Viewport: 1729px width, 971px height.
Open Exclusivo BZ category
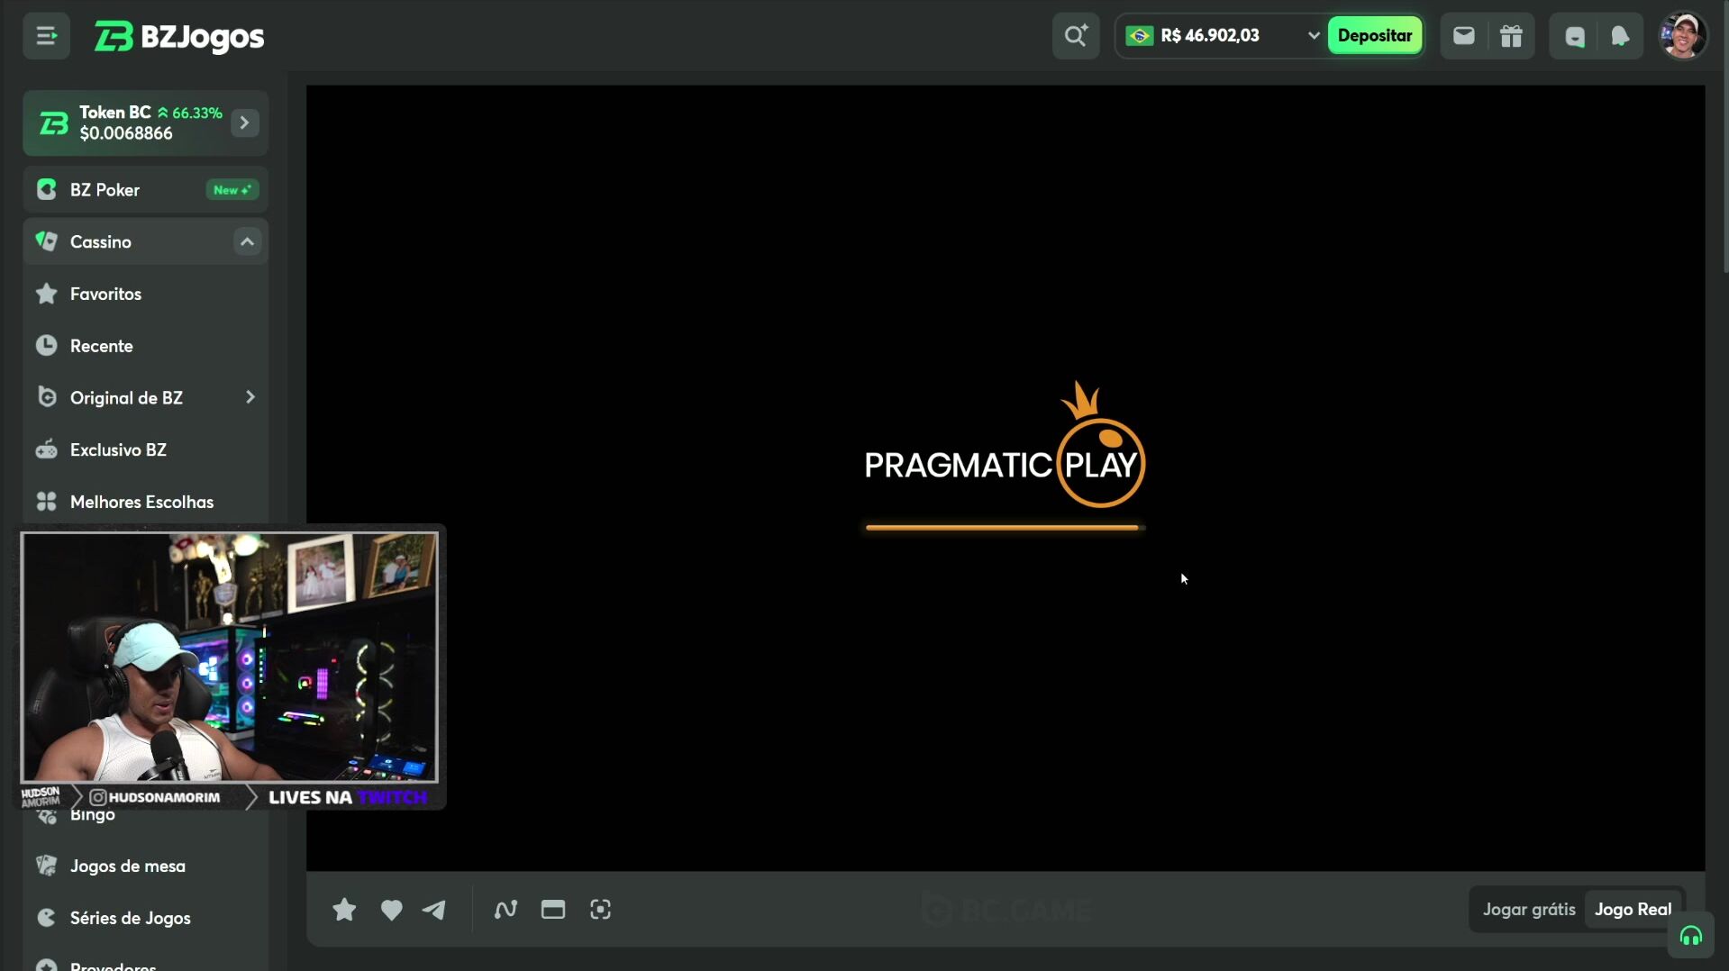point(145,449)
